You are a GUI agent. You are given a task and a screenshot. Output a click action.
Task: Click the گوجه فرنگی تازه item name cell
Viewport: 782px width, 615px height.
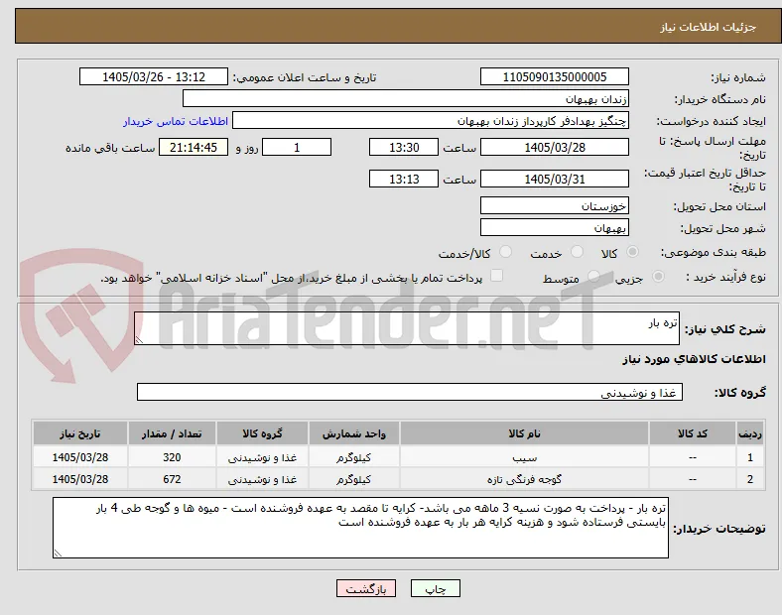click(x=524, y=479)
